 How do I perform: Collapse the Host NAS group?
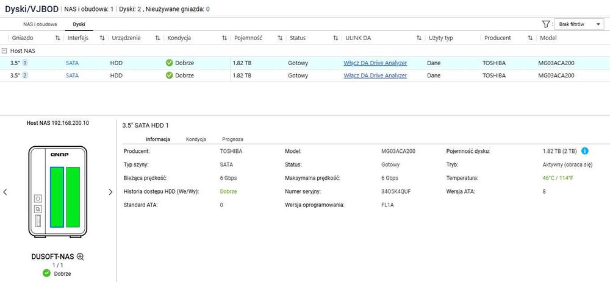click(x=5, y=51)
